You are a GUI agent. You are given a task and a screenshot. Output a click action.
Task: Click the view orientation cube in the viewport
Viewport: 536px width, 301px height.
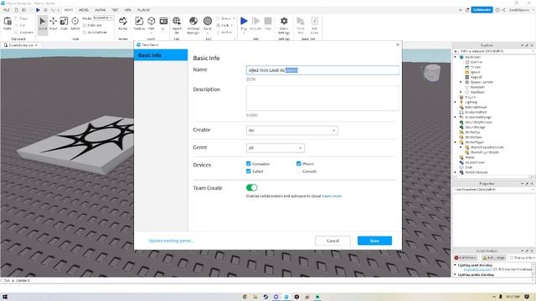tap(432, 73)
